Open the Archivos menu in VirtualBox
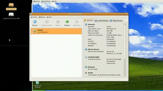Screen dimensions: 163x91 point(34,17)
